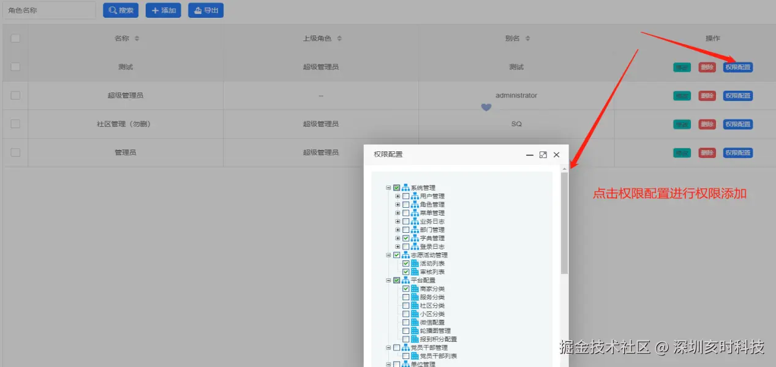Close the 权限配置 dialog
Viewport: 776px width, 367px height.
pyautogui.click(x=556, y=155)
